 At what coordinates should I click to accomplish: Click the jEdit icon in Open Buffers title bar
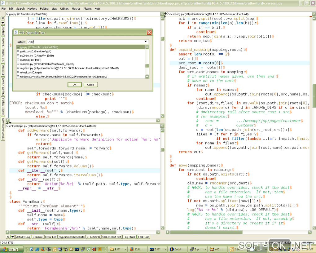point(16,33)
